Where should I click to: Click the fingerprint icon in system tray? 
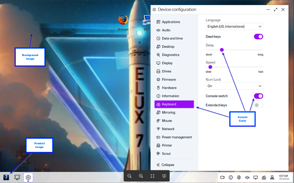click(x=239, y=177)
